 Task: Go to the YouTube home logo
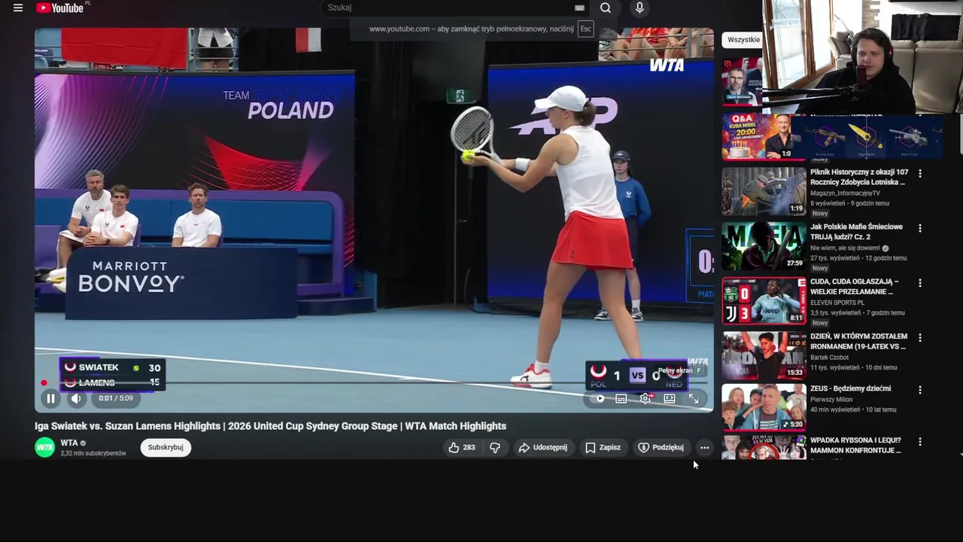click(x=60, y=8)
